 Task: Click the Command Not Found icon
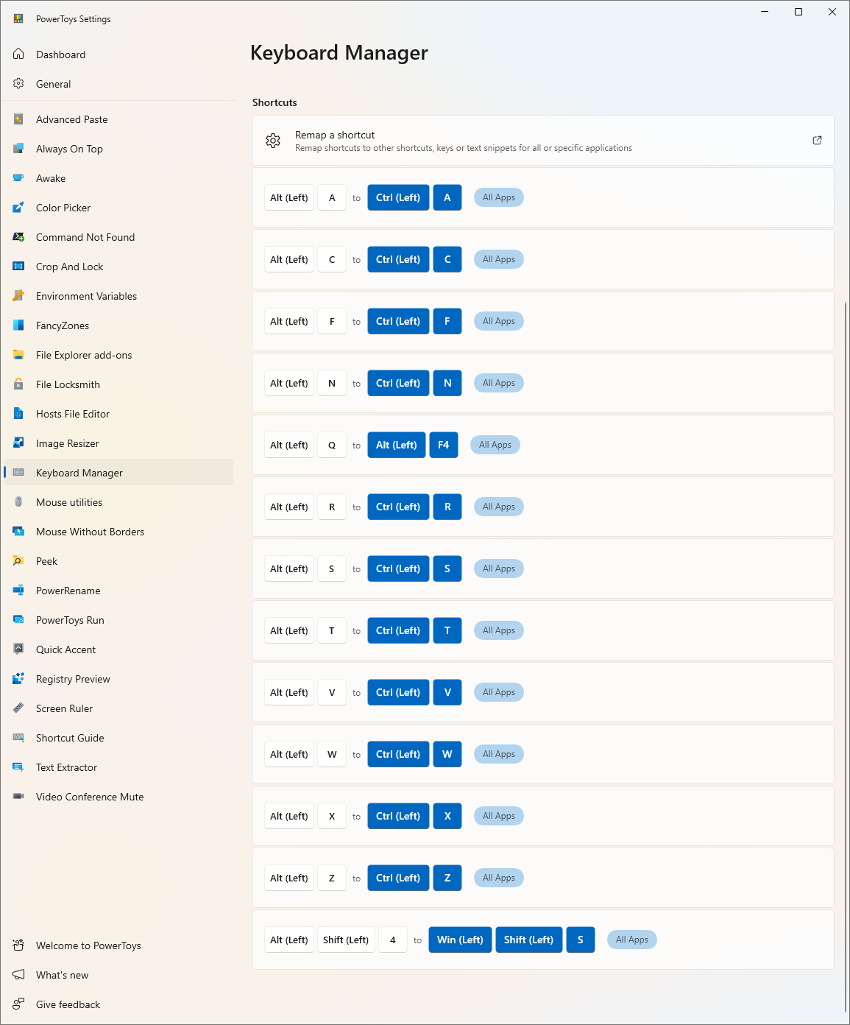pyautogui.click(x=18, y=237)
